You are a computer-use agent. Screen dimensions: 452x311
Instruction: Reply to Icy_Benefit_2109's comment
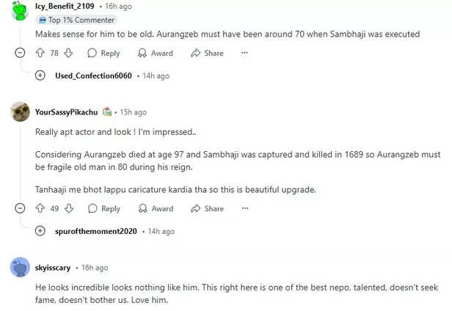point(103,53)
